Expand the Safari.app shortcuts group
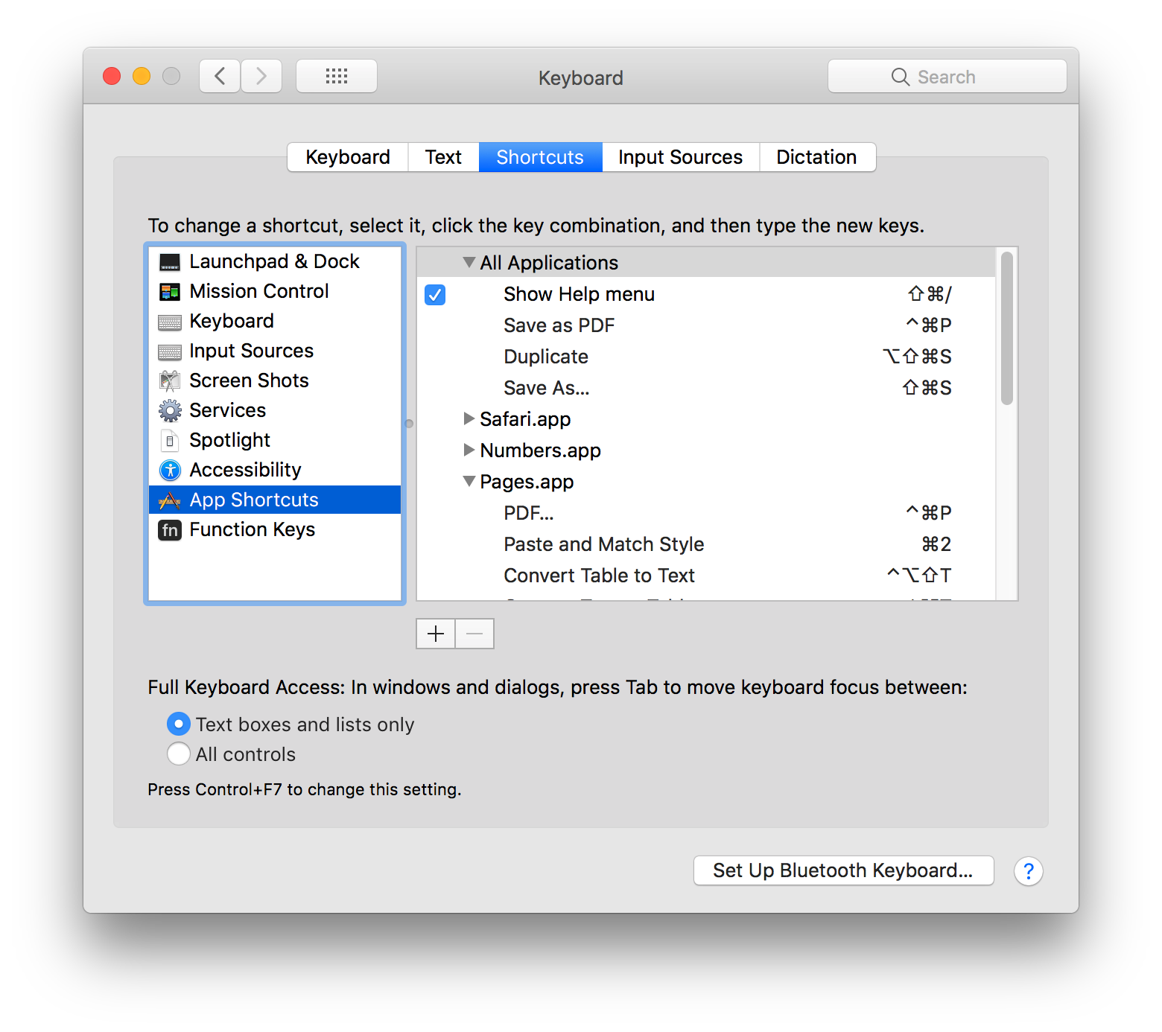1162x1032 pixels. 469,419
